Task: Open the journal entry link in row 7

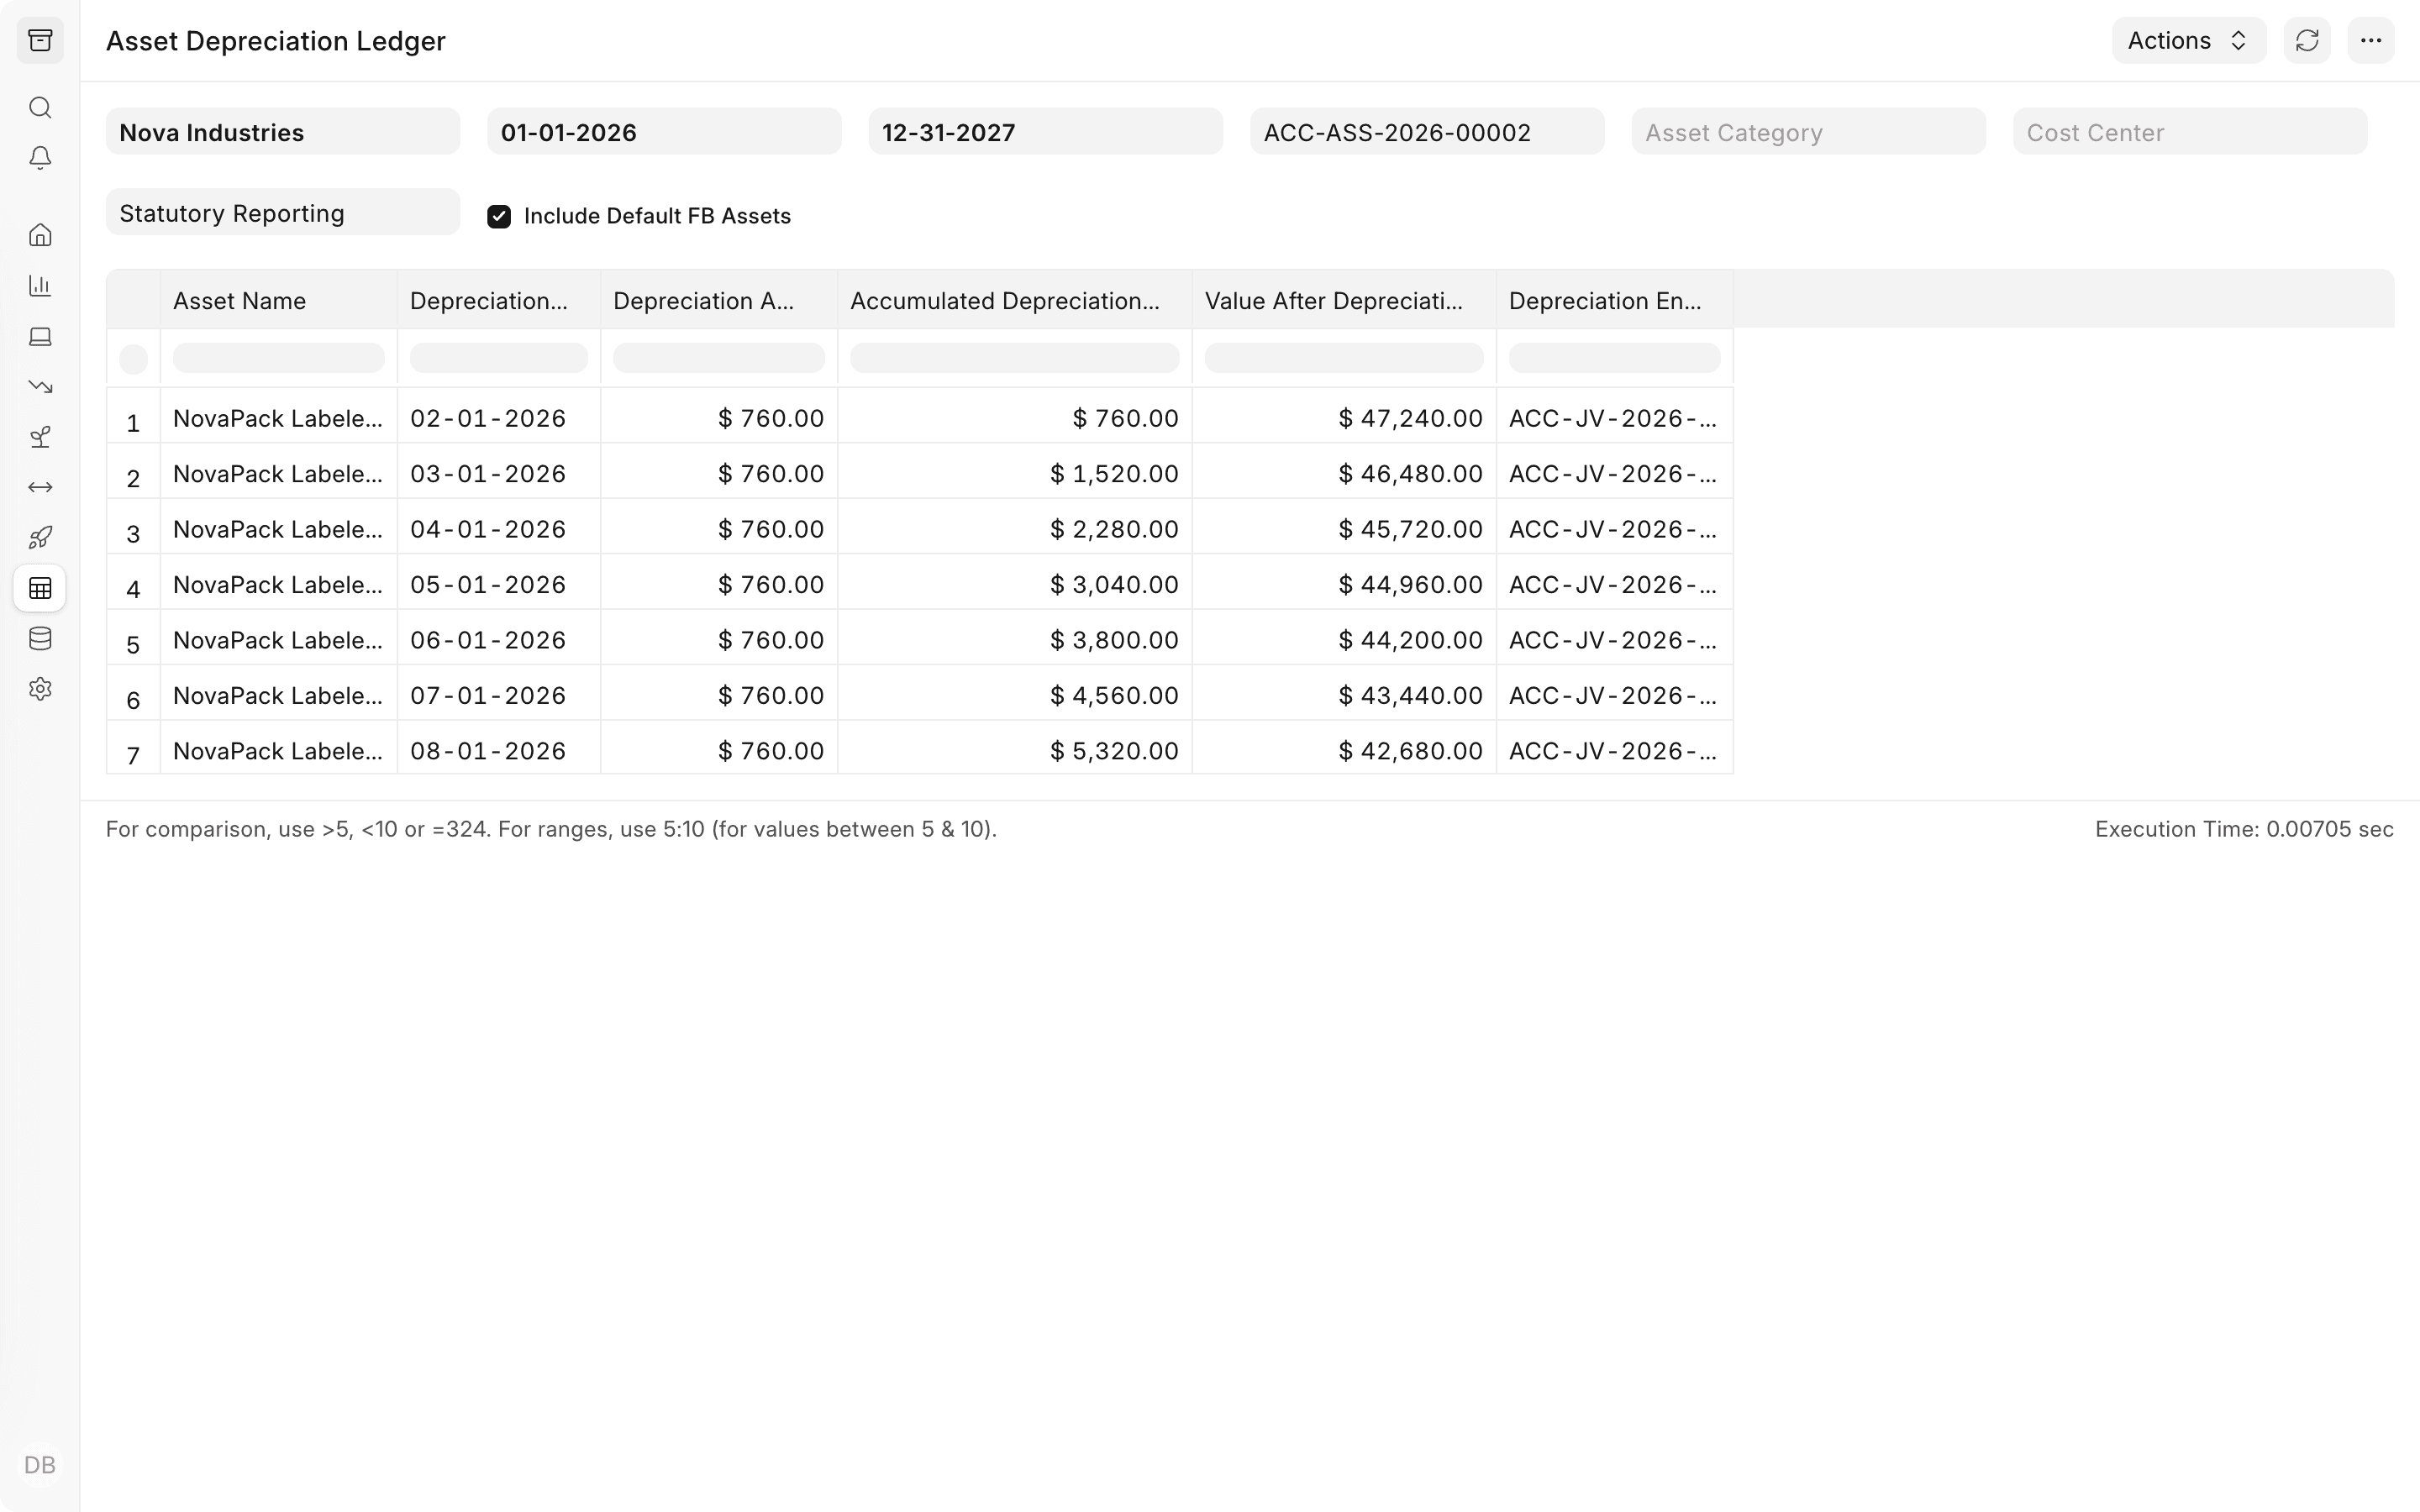Action: click(1613, 751)
